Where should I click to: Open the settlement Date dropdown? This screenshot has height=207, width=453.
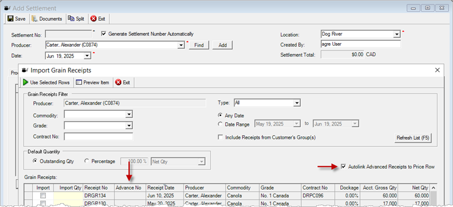[88, 56]
